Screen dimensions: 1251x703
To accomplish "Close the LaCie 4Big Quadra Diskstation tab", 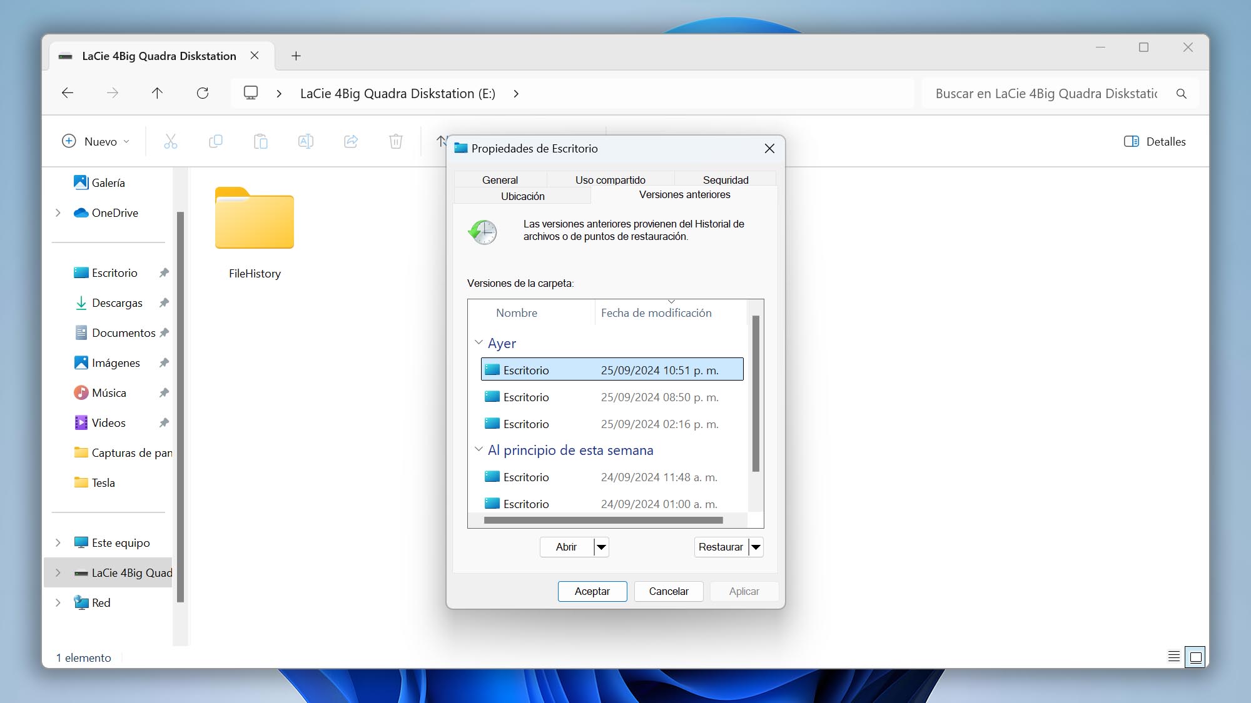I will point(255,56).
